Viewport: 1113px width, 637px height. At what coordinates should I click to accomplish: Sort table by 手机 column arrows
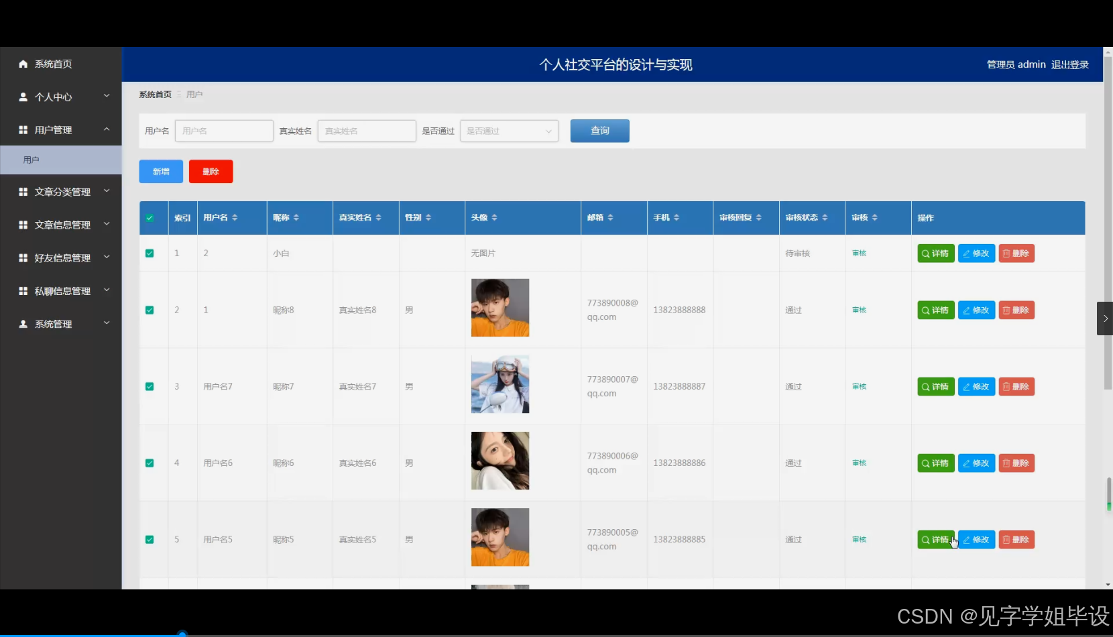(x=676, y=217)
